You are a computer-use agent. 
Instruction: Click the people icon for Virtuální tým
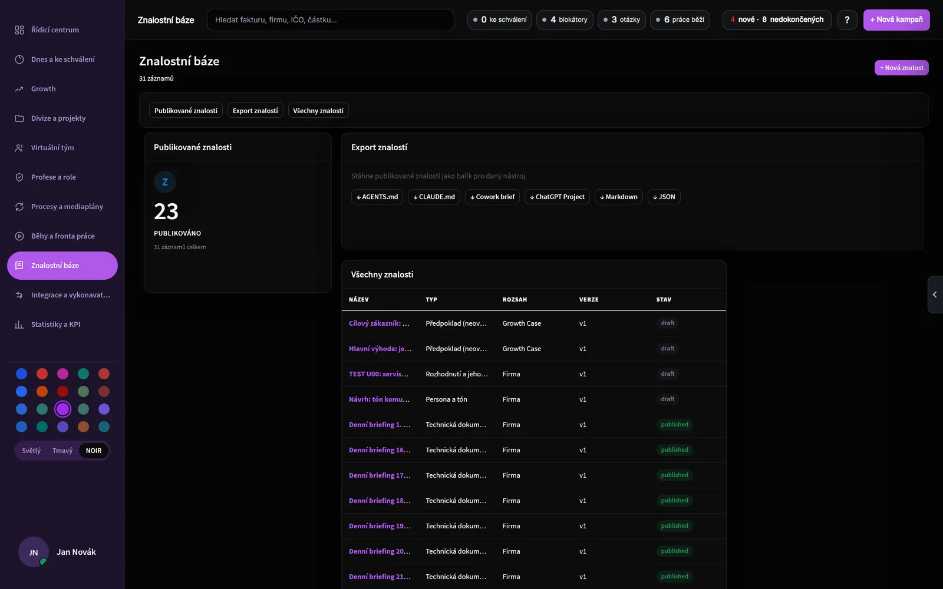point(19,148)
